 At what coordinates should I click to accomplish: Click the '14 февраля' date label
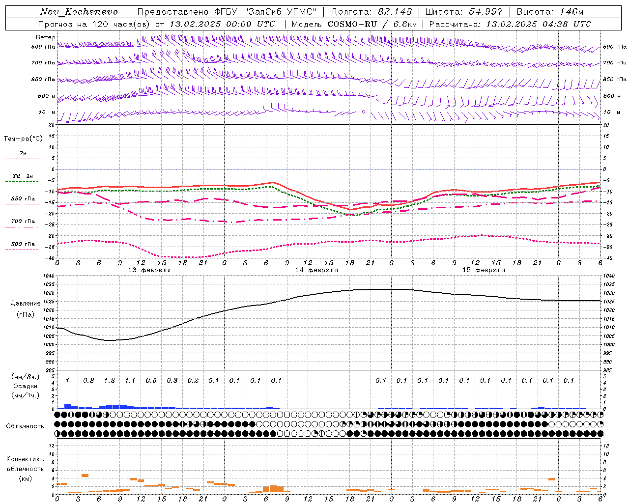(316, 270)
